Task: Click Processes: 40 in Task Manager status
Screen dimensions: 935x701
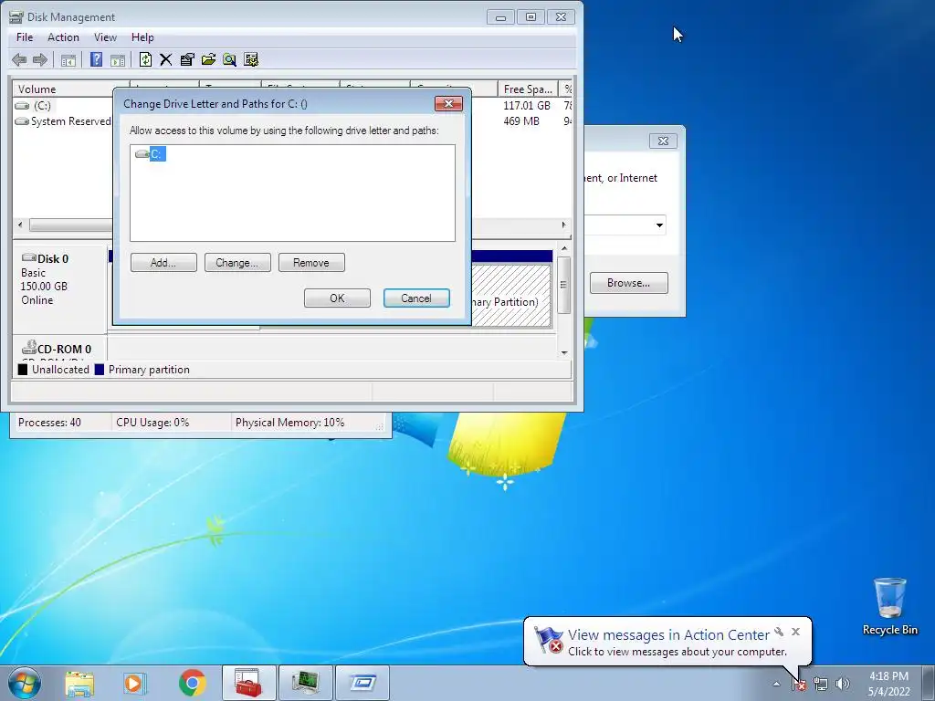Action: pos(49,423)
